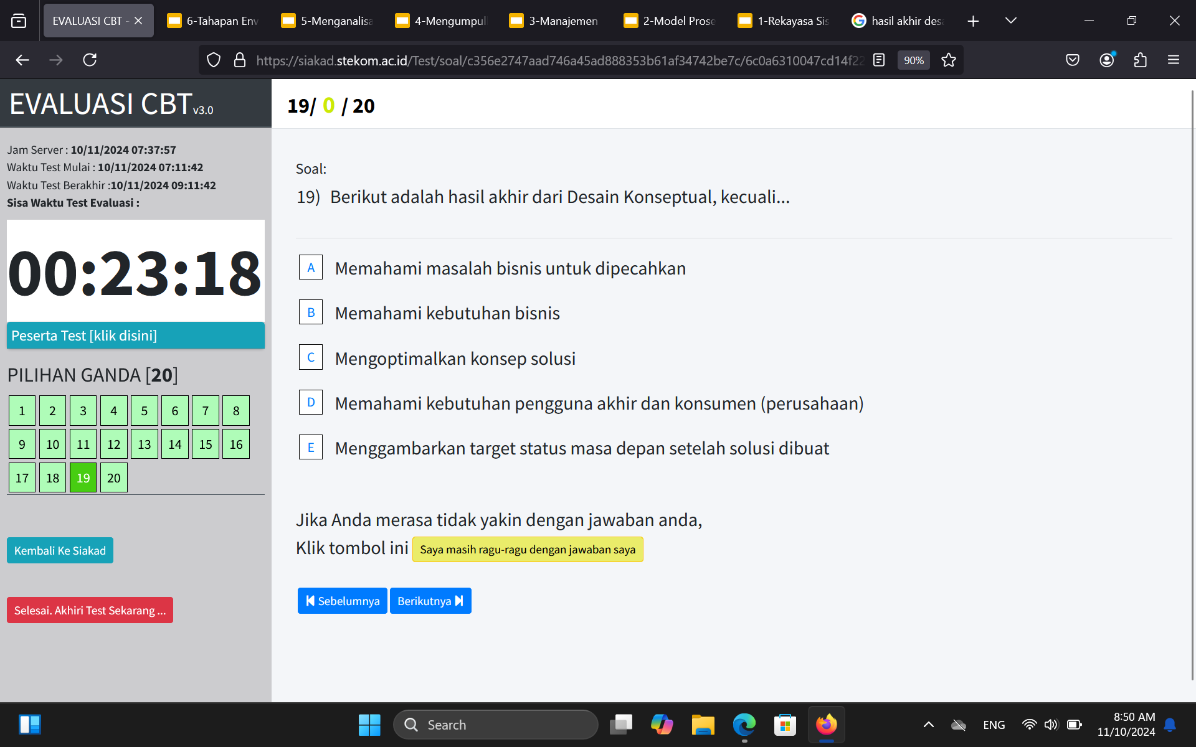Click Sebelumnya button to go previous question
Screen dimensions: 1196x747
[343, 601]
